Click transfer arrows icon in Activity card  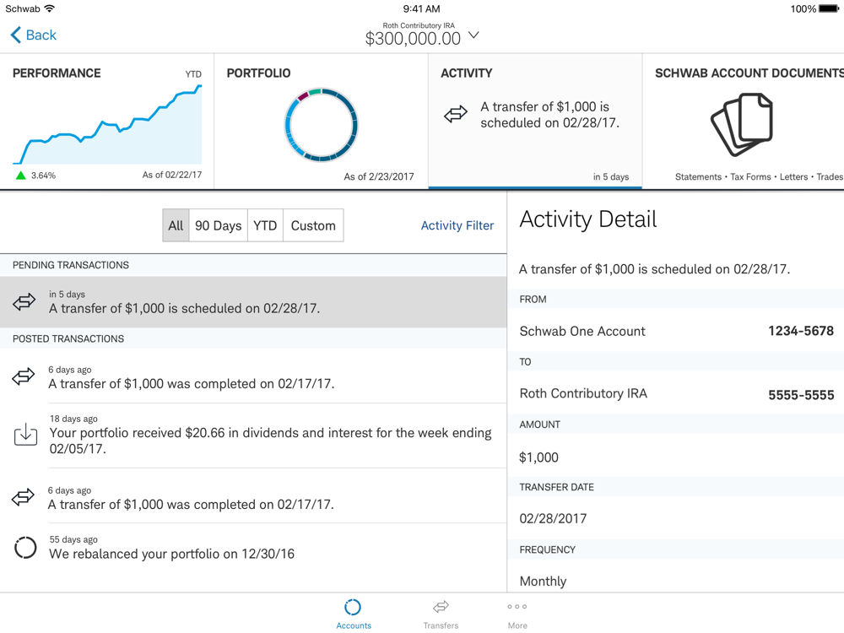click(x=456, y=114)
